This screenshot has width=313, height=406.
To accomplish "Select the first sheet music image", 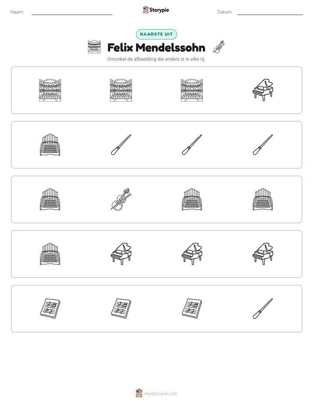I will click(x=50, y=308).
